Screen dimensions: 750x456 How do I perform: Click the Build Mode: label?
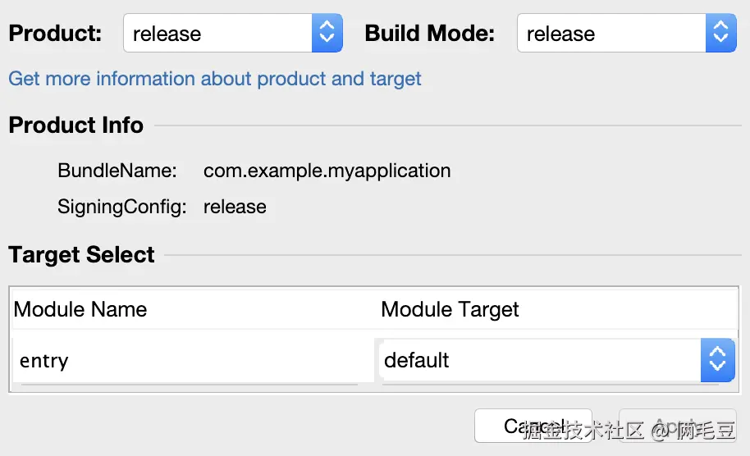coord(429,34)
